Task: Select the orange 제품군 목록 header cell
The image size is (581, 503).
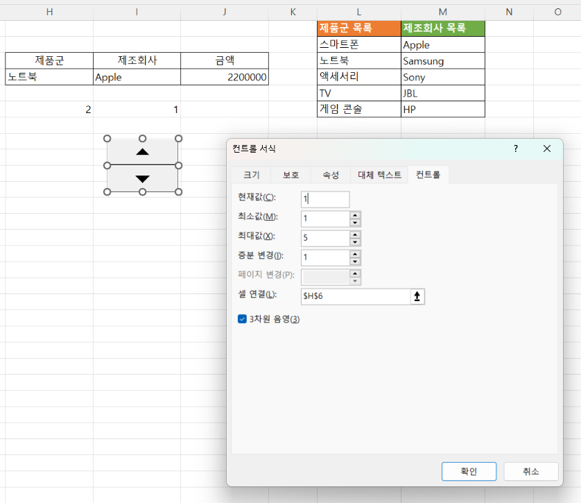Action: pyautogui.click(x=359, y=28)
